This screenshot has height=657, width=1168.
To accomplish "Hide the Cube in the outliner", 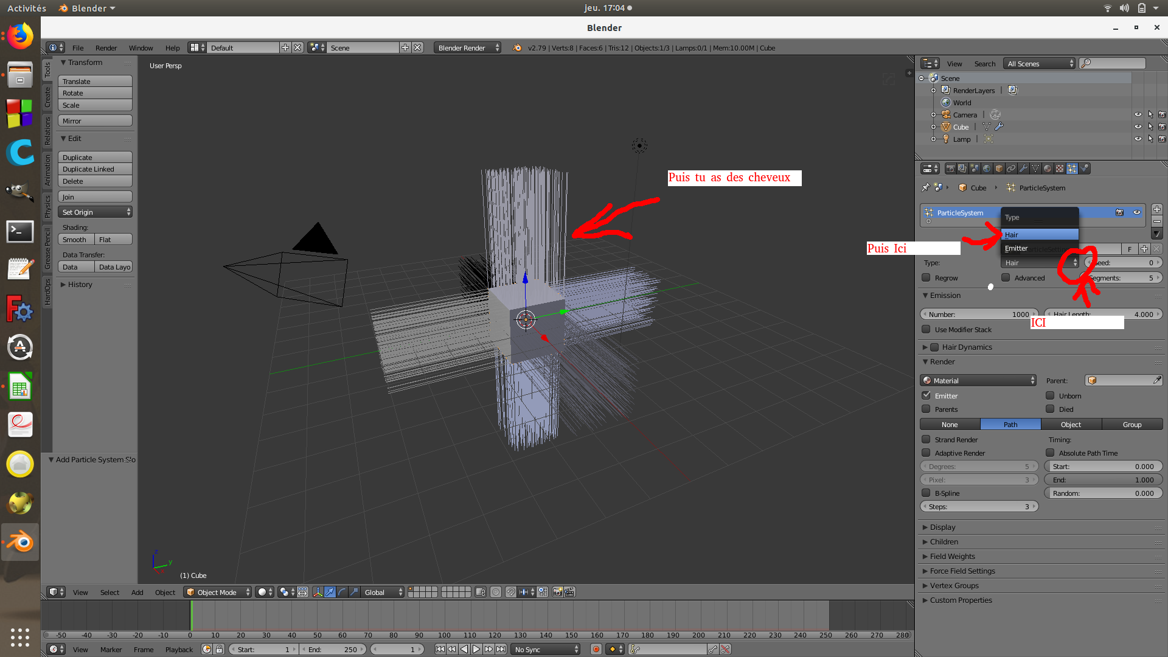I will click(1138, 127).
